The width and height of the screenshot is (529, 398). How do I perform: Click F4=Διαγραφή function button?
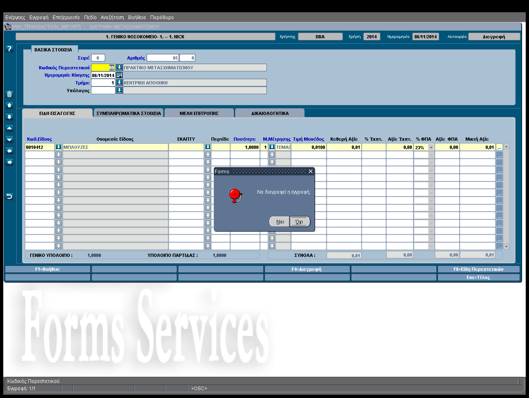pos(307,269)
